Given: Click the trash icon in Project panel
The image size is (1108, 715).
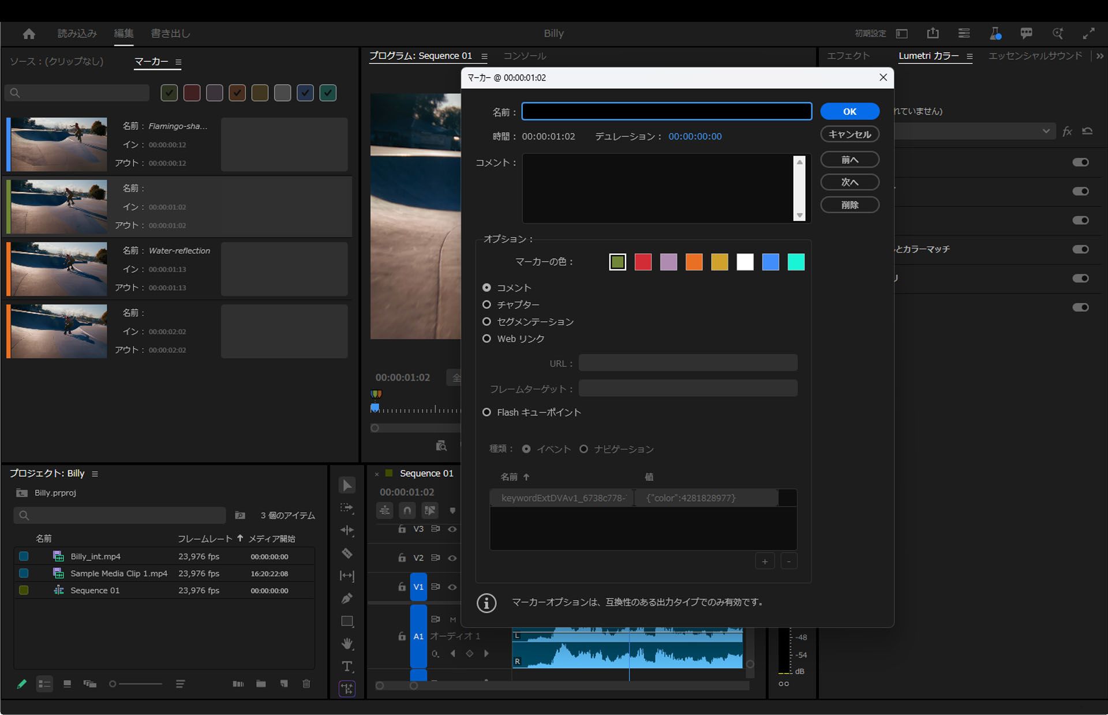Looking at the screenshot, I should [x=306, y=684].
